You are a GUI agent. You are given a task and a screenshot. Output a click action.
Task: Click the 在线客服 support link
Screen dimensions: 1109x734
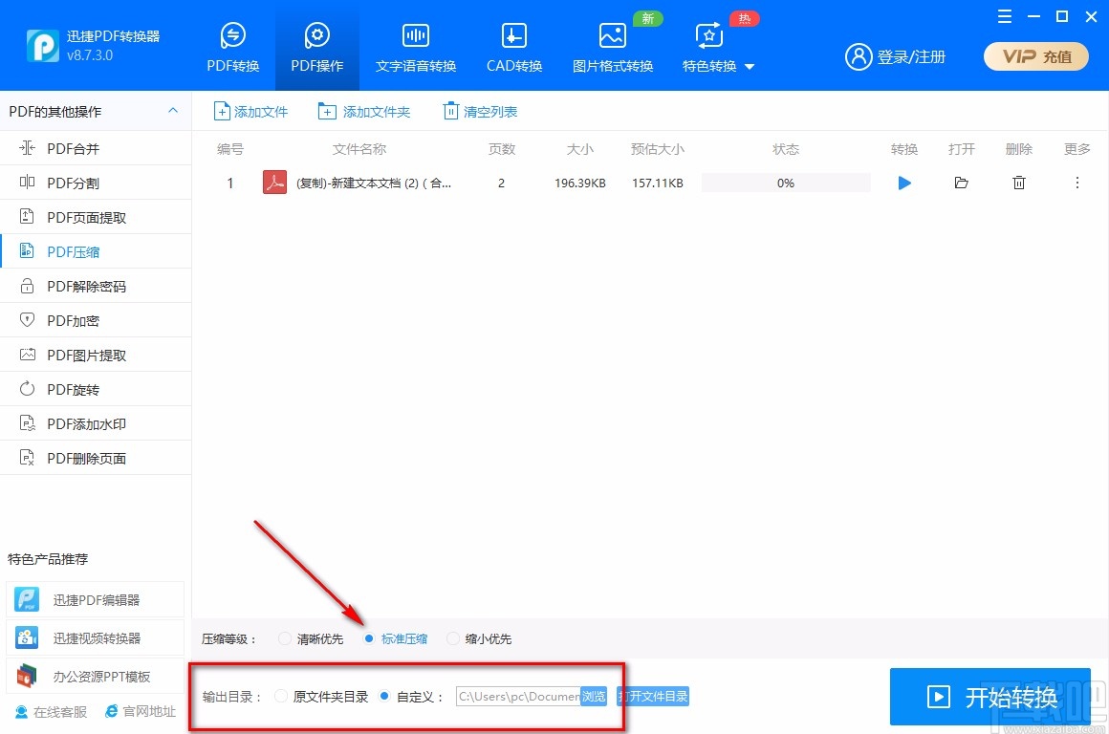click(51, 712)
